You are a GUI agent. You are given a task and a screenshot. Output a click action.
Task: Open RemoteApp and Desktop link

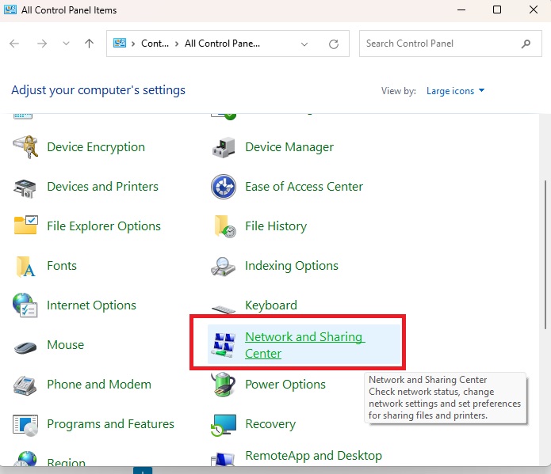313,456
